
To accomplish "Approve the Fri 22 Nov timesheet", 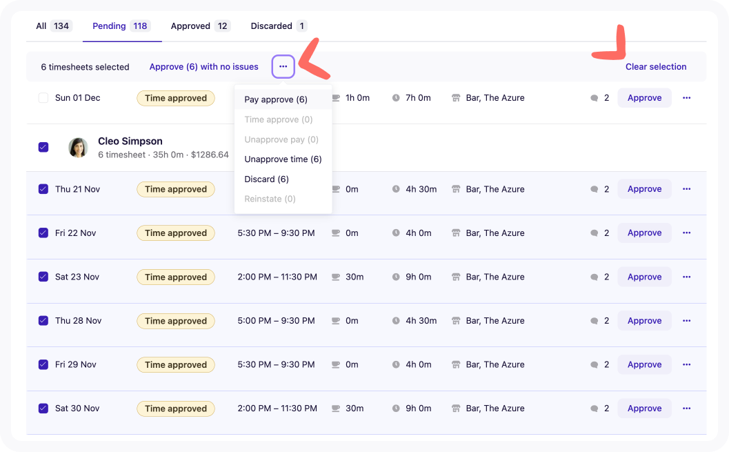I will (644, 233).
